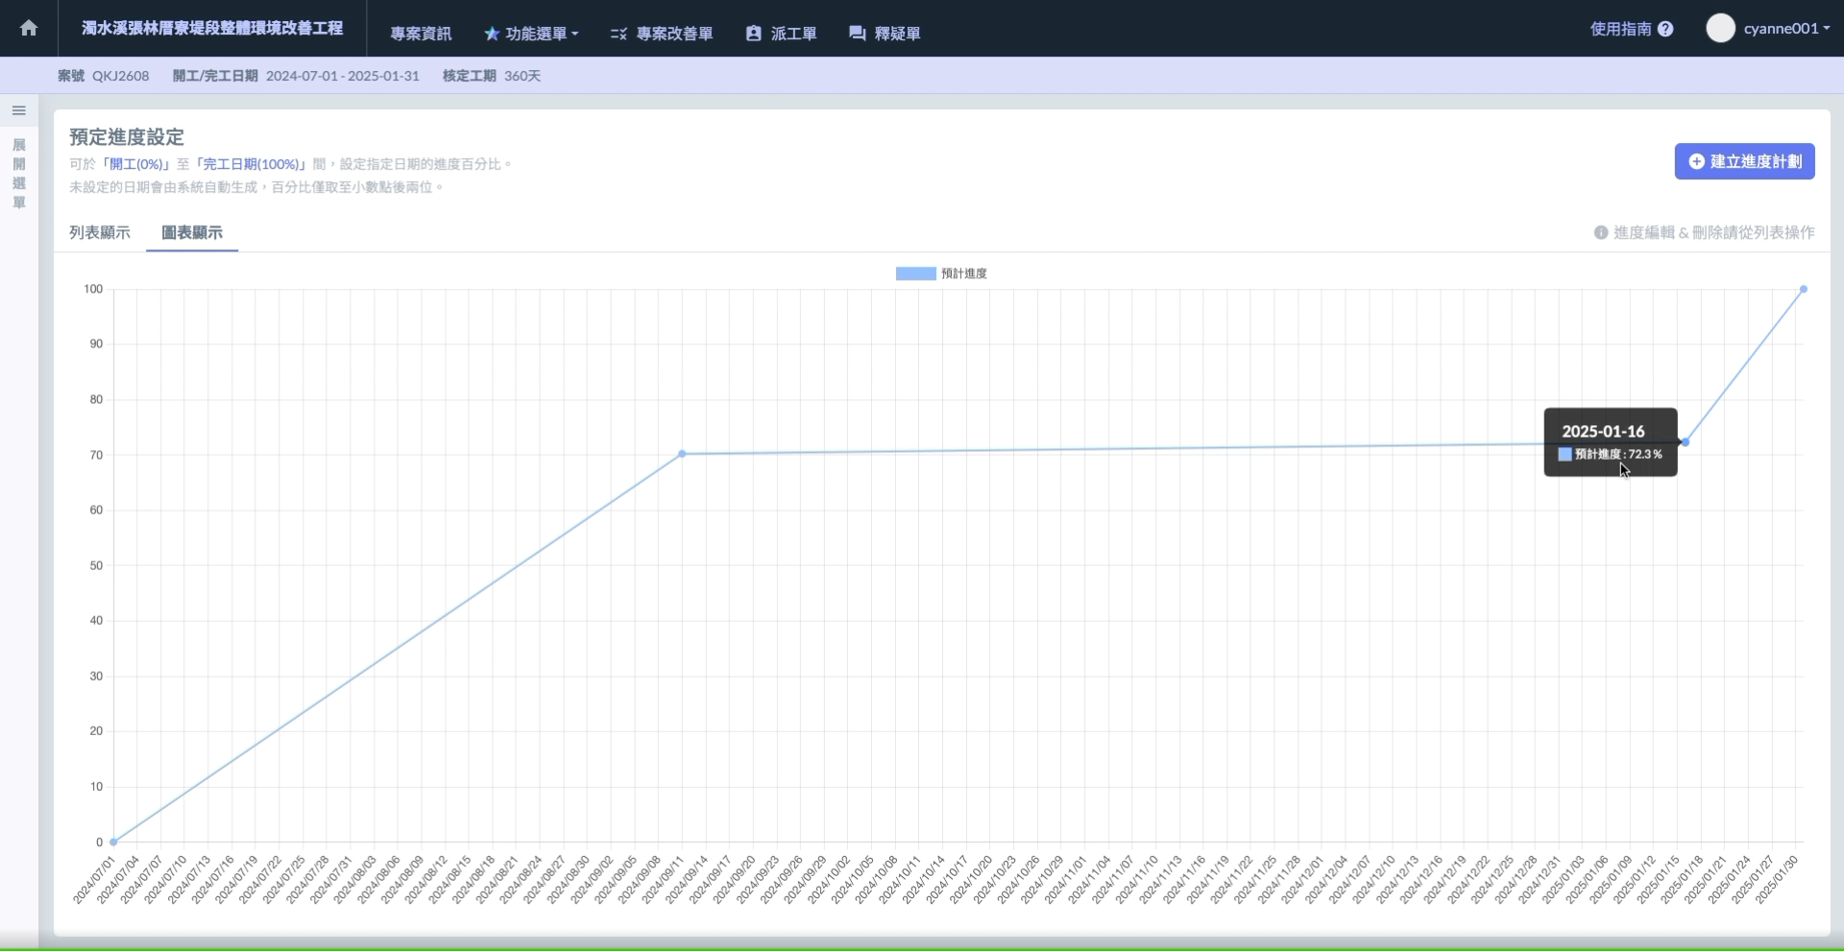This screenshot has width=1844, height=951.
Task: Click the info icon beside 進度編輯
Action: pyautogui.click(x=1601, y=232)
